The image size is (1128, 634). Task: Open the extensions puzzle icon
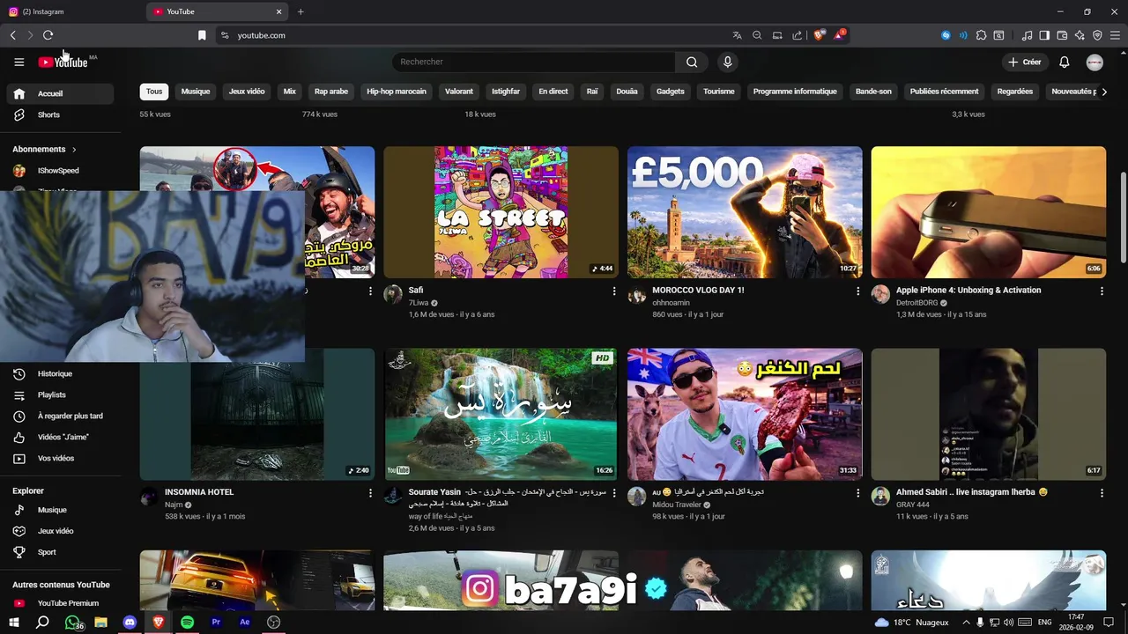pyautogui.click(x=981, y=35)
